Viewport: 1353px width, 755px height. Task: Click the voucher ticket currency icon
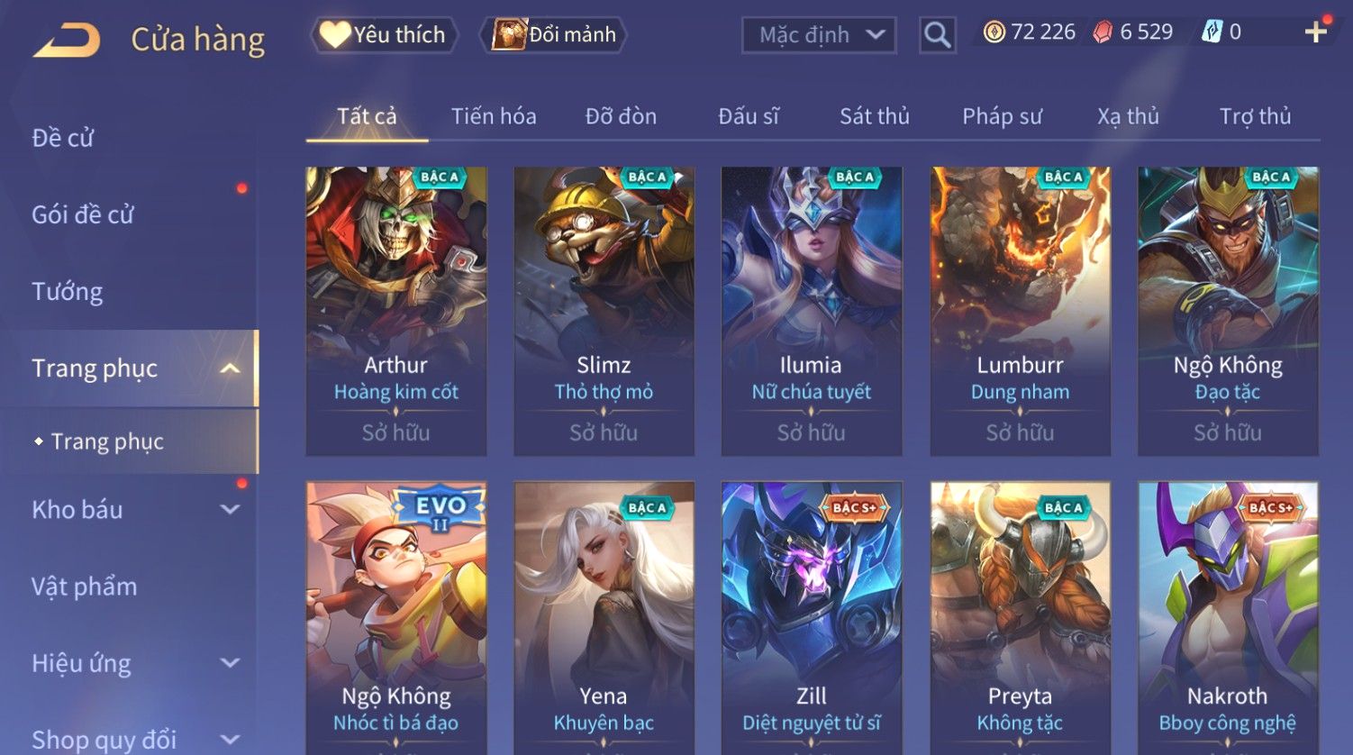[1212, 32]
